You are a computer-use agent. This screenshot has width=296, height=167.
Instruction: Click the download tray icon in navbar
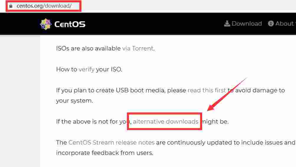tap(227, 24)
